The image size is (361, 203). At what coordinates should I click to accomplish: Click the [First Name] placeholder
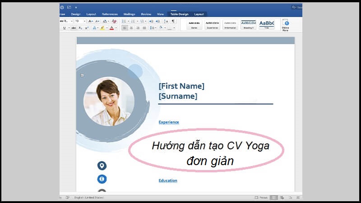181,86
